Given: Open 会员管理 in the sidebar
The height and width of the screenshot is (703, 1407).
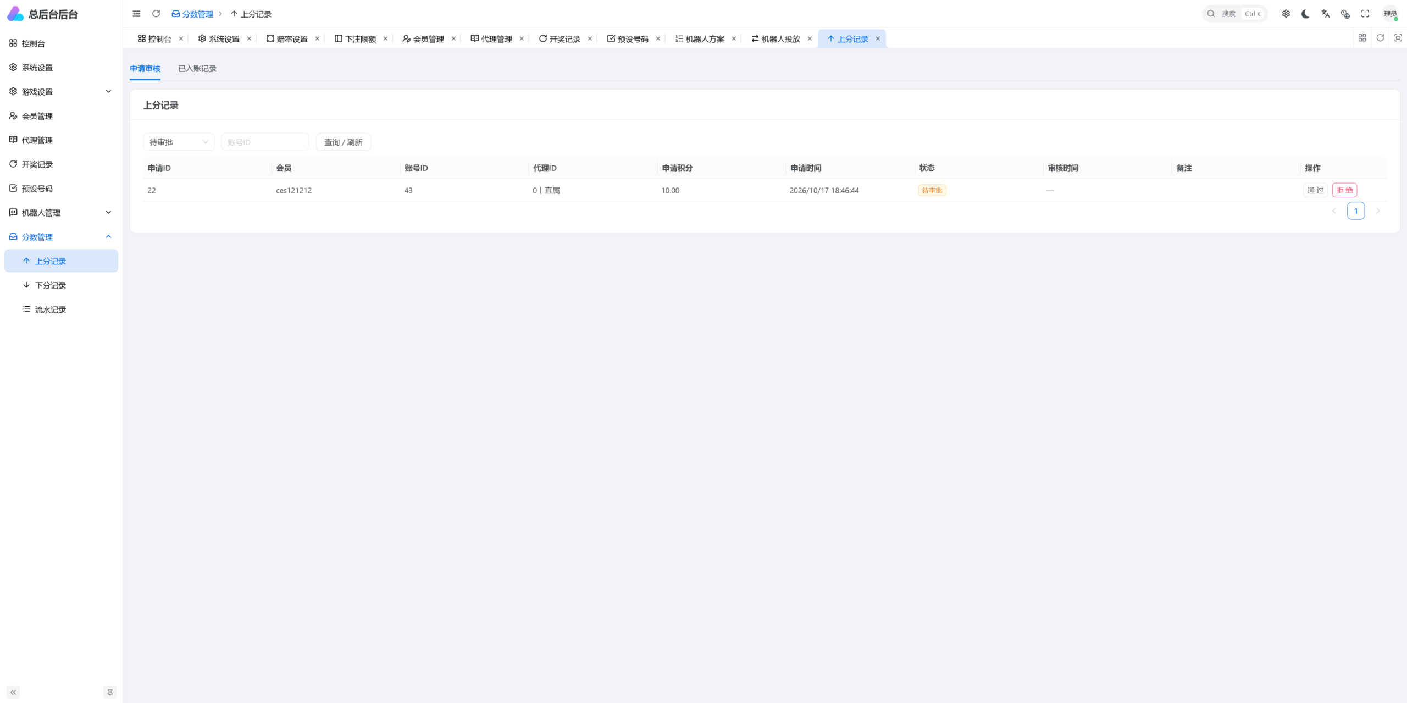Looking at the screenshot, I should 61,116.
